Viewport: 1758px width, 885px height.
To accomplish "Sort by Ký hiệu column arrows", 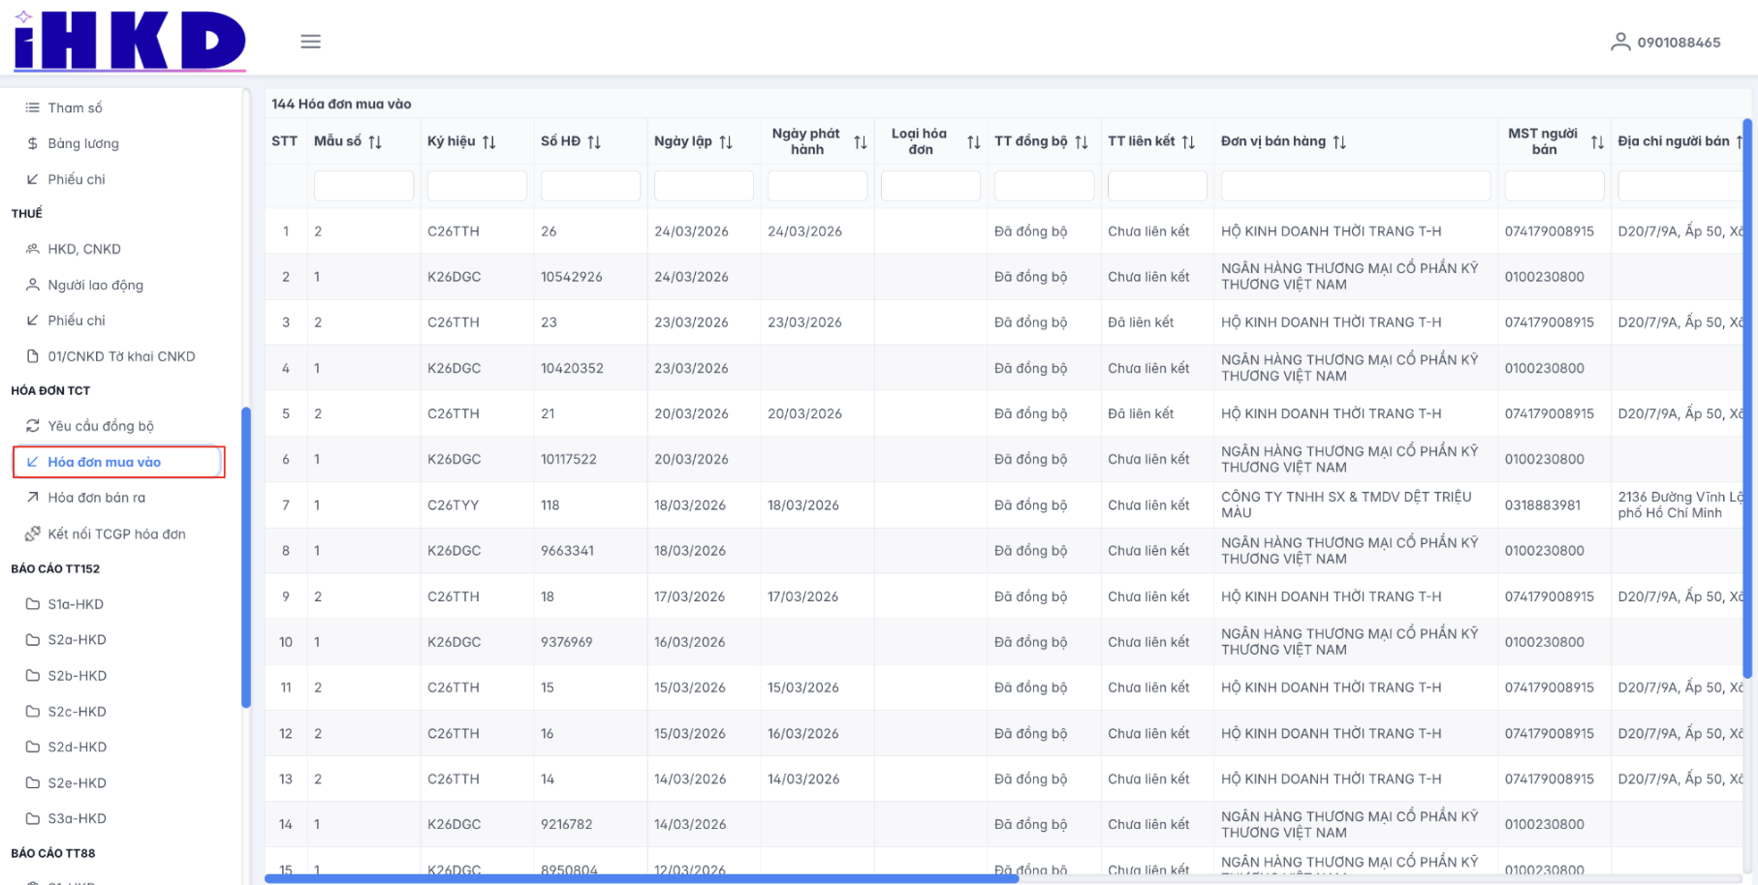I will (x=489, y=142).
